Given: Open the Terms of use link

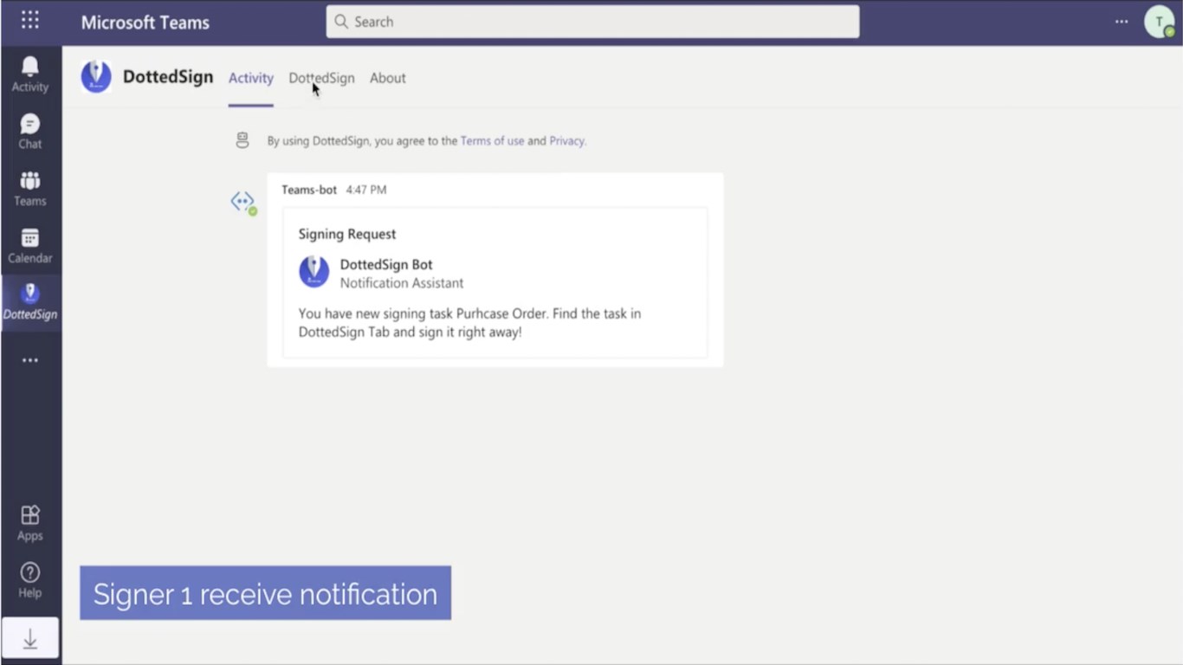Looking at the screenshot, I should [x=492, y=141].
